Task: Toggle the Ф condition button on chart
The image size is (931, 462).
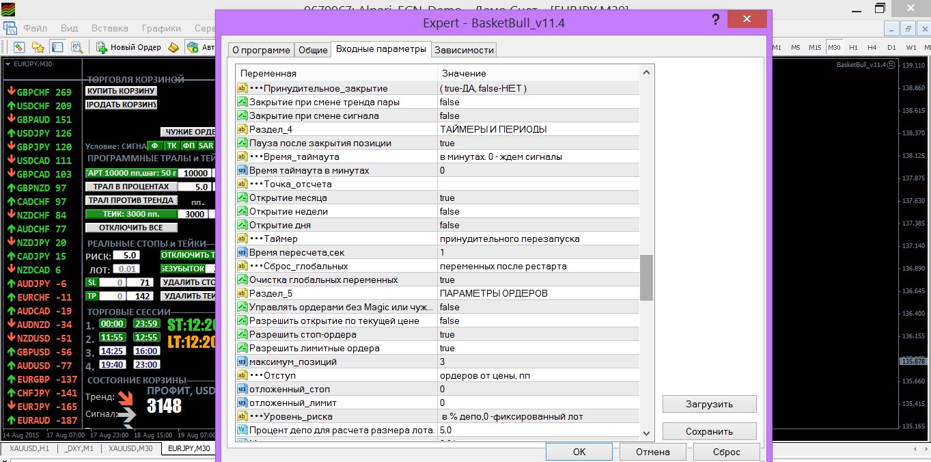Action: point(155,146)
